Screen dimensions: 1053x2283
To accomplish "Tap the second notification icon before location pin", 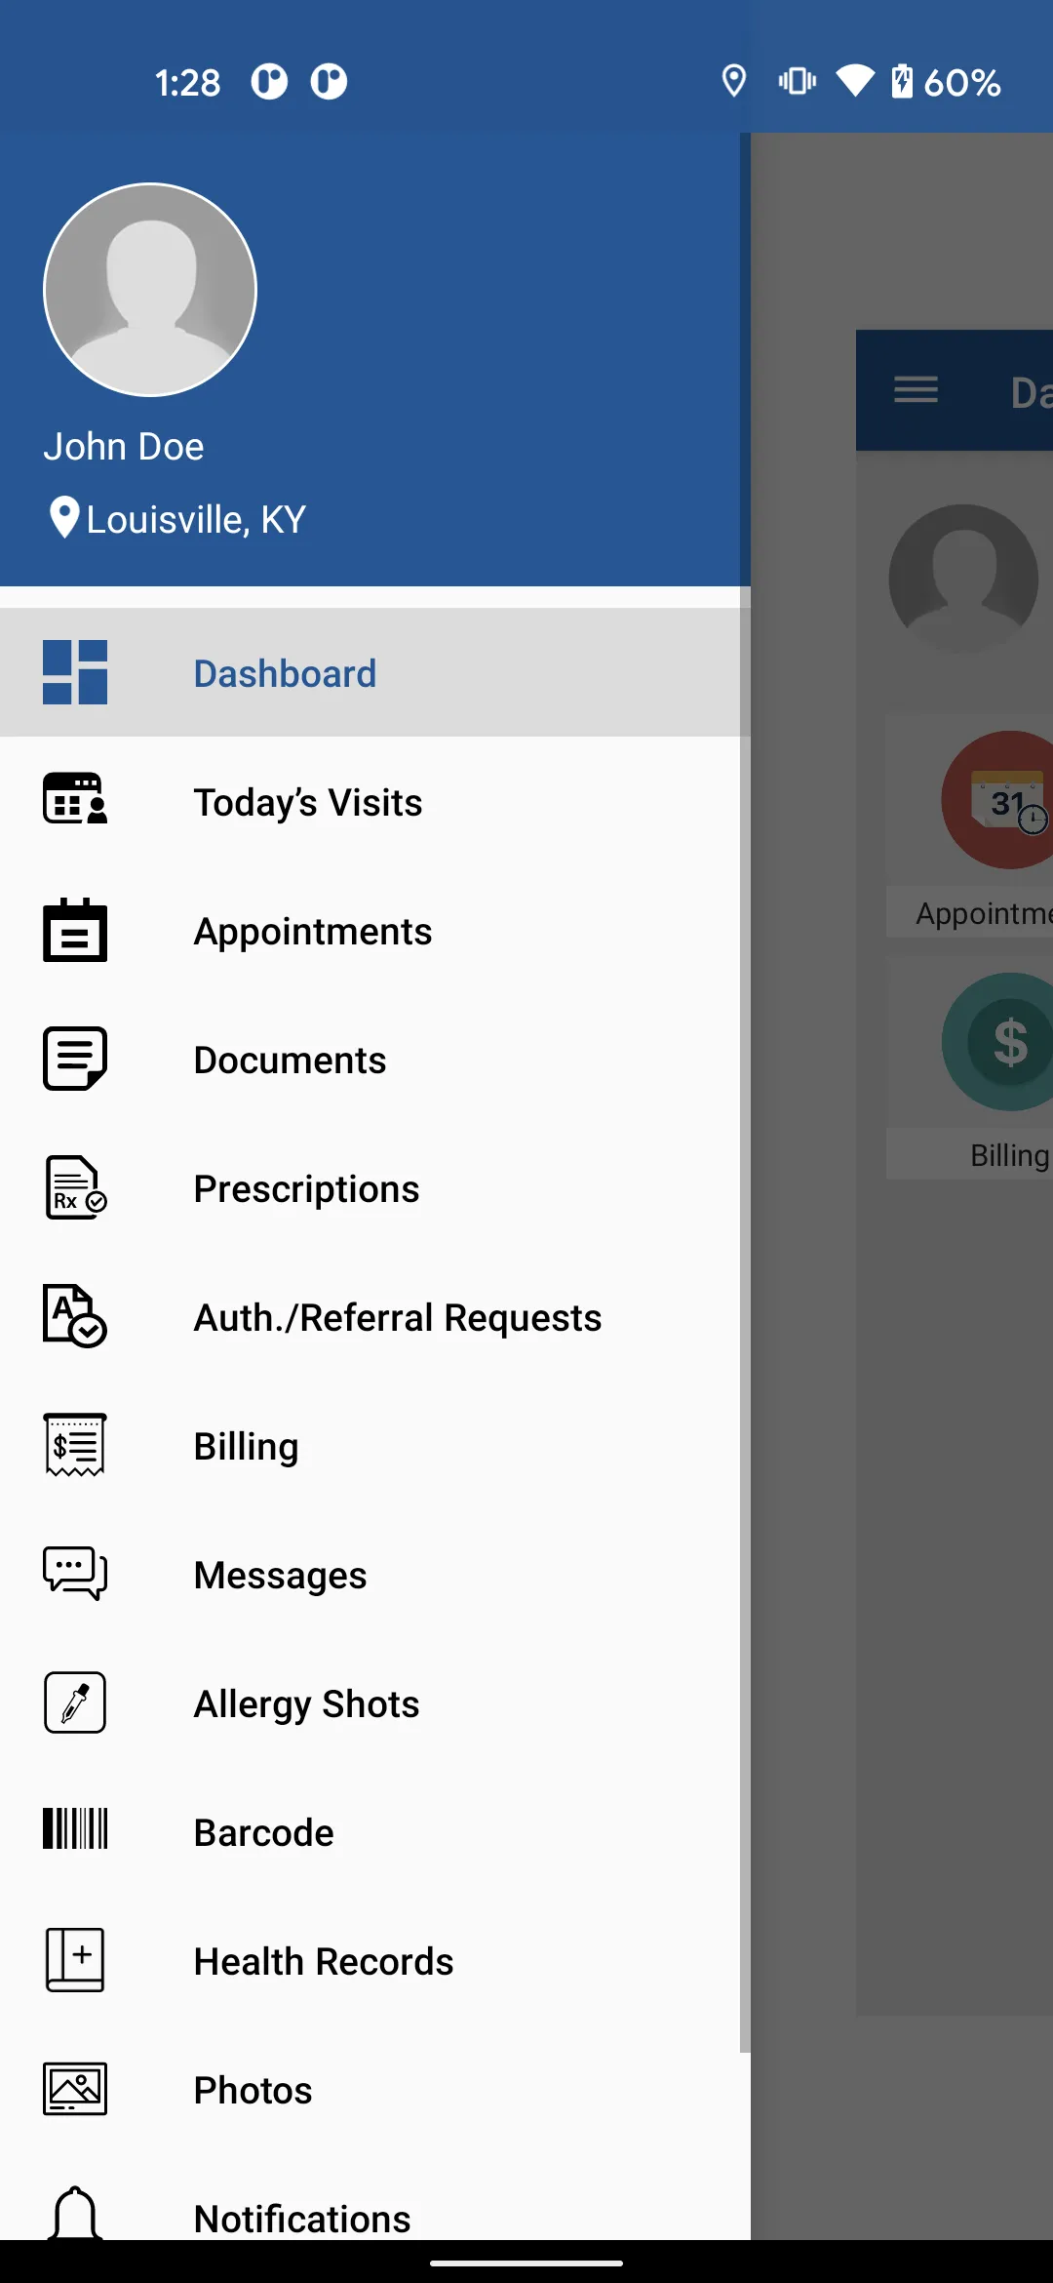I will [329, 81].
